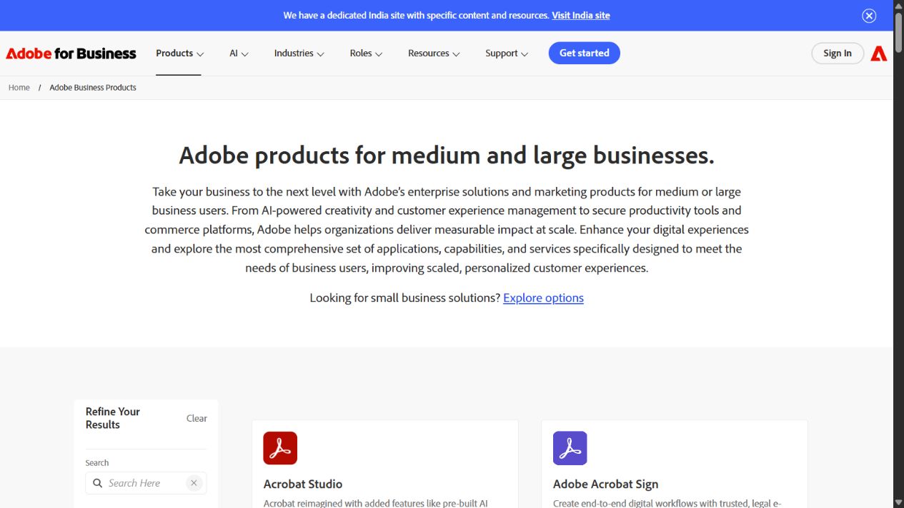904x508 pixels.
Task: Click the page scrollbar down arrow
Action: (898, 502)
